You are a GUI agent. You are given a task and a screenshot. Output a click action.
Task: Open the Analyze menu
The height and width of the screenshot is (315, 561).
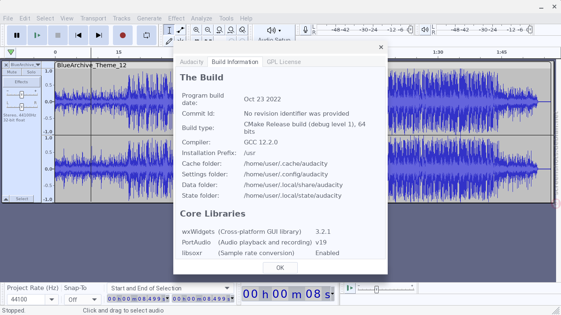click(x=201, y=18)
